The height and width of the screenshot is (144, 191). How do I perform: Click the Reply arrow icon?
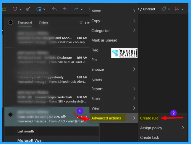coord(54,9)
